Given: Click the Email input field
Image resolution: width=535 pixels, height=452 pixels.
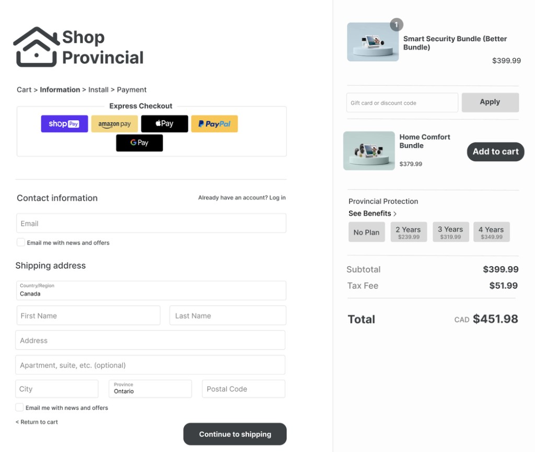Looking at the screenshot, I should tap(150, 223).
